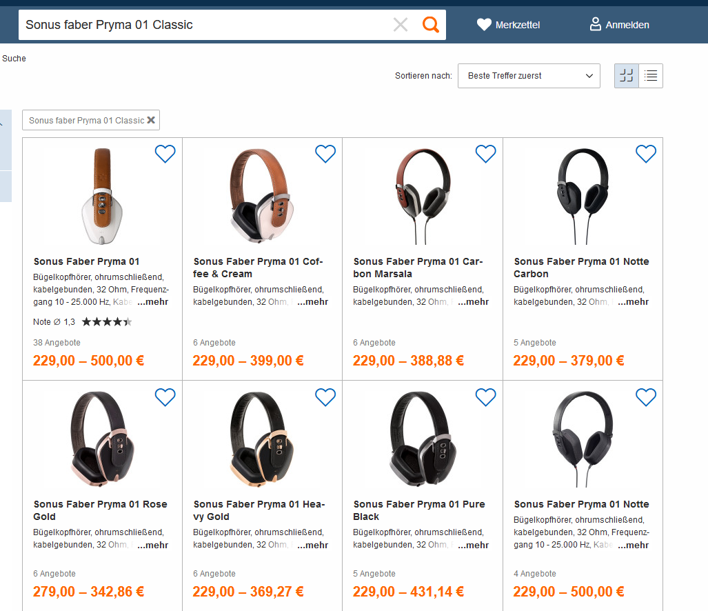The height and width of the screenshot is (611, 708).
Task: Switch to list view layout
Action: click(x=651, y=76)
